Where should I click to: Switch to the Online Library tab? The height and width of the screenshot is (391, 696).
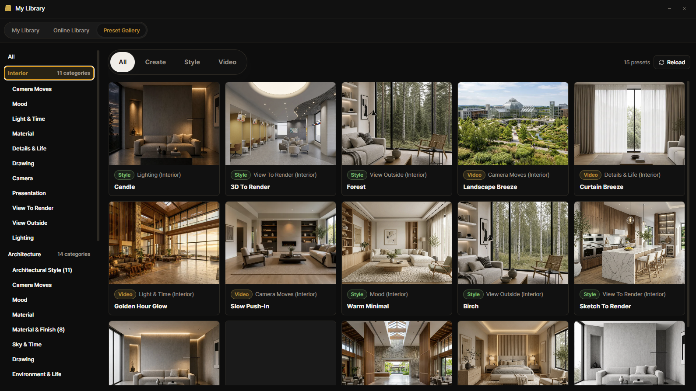point(71,30)
